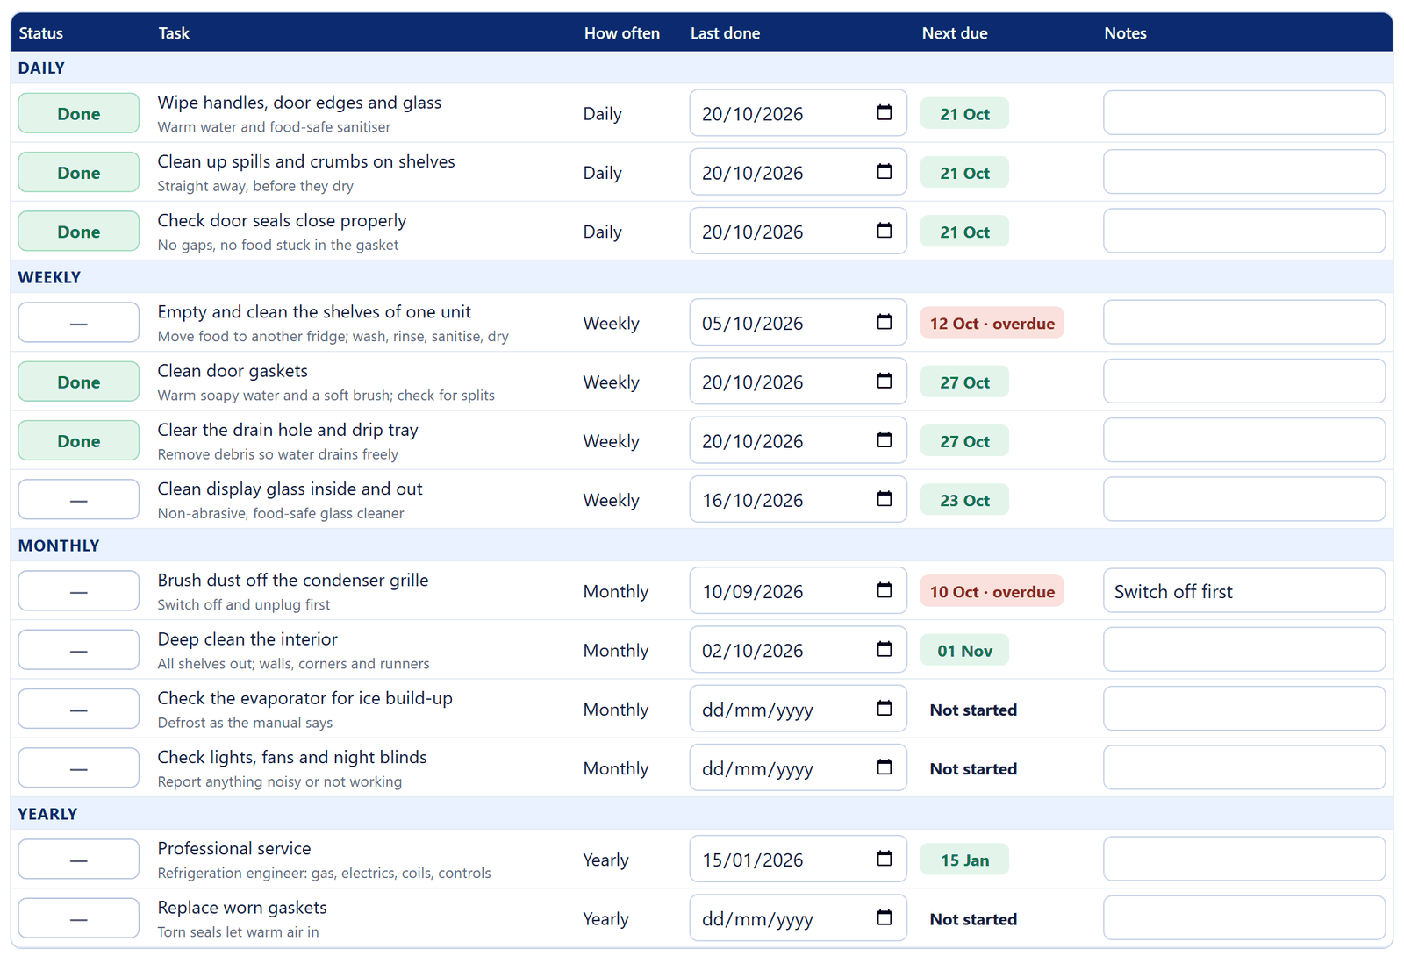Mark Replace worn gaskets as done
1404x963 pixels.
click(78, 918)
